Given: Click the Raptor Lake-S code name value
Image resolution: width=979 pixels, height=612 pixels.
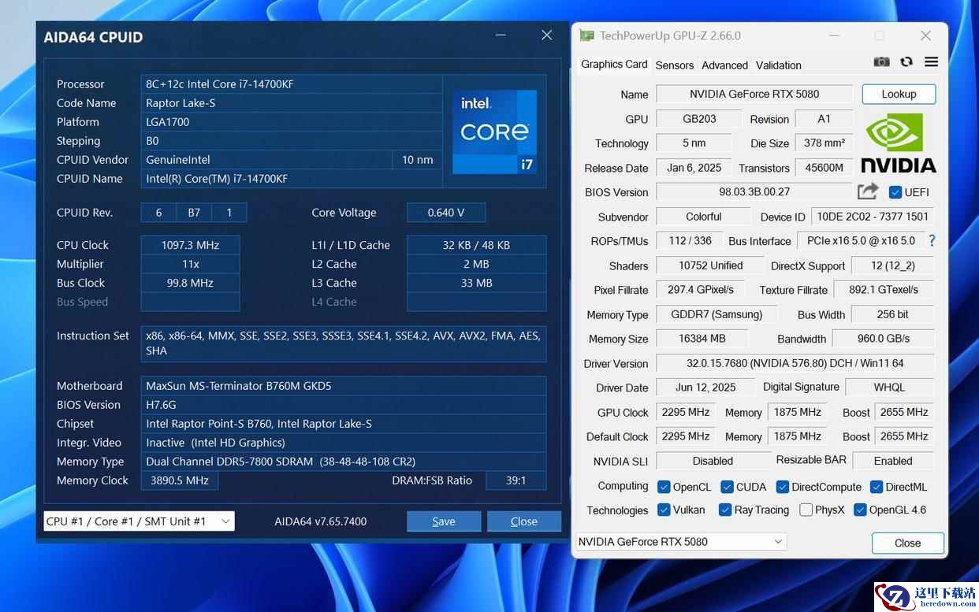Looking at the screenshot, I should [292, 103].
